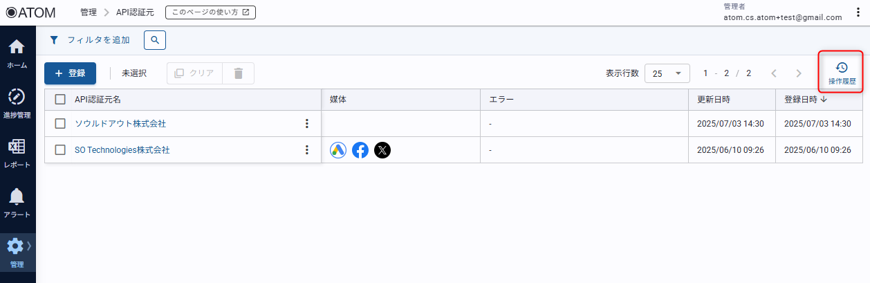
Task: Open the 操作履歴 history icon
Action: click(841, 73)
